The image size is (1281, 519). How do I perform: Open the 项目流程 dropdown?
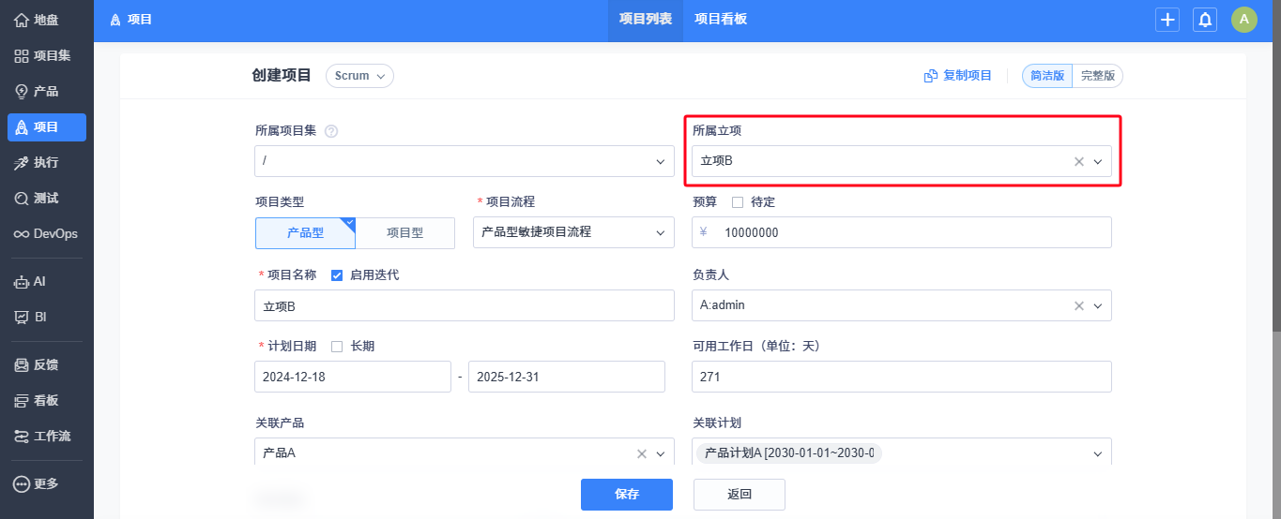pos(573,232)
